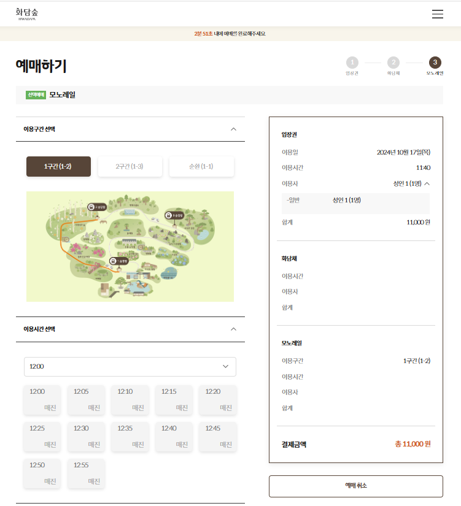Go to step 2 화담채 circle
The image size is (461, 506).
pyautogui.click(x=393, y=63)
